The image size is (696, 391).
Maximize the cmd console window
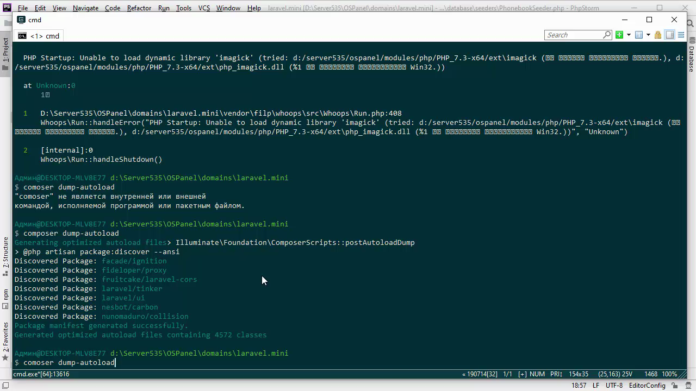649,20
